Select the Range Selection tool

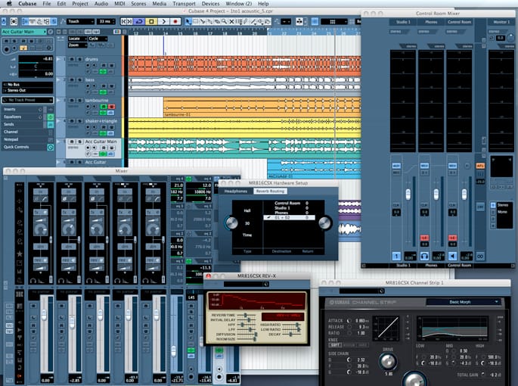[195, 21]
